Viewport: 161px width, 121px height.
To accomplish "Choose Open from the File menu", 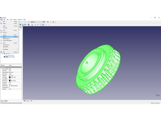I will 10,23.
